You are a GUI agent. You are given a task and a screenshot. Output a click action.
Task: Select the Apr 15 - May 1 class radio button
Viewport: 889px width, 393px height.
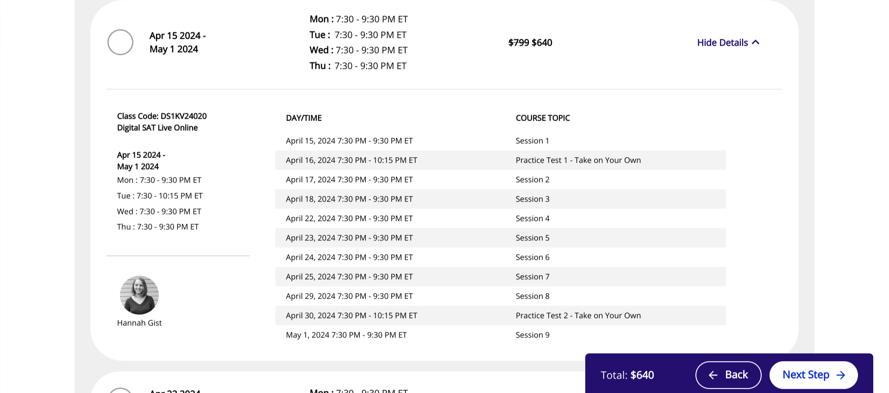pos(120,42)
